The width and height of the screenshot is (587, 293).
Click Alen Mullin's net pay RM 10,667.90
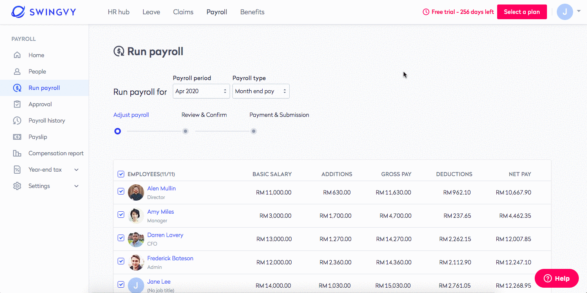[x=513, y=192]
